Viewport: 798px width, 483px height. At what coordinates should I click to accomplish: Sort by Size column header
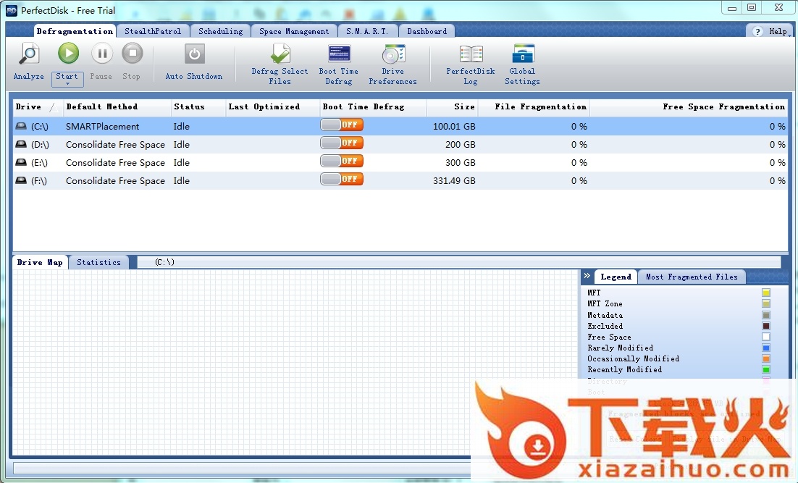tap(453, 106)
